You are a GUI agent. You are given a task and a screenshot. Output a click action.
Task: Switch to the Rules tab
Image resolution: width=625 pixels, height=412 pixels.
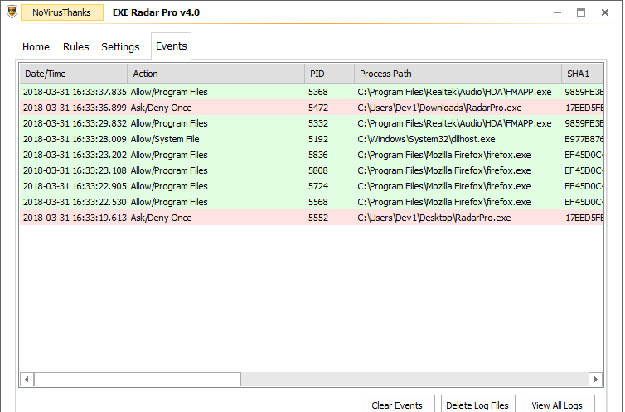point(75,47)
